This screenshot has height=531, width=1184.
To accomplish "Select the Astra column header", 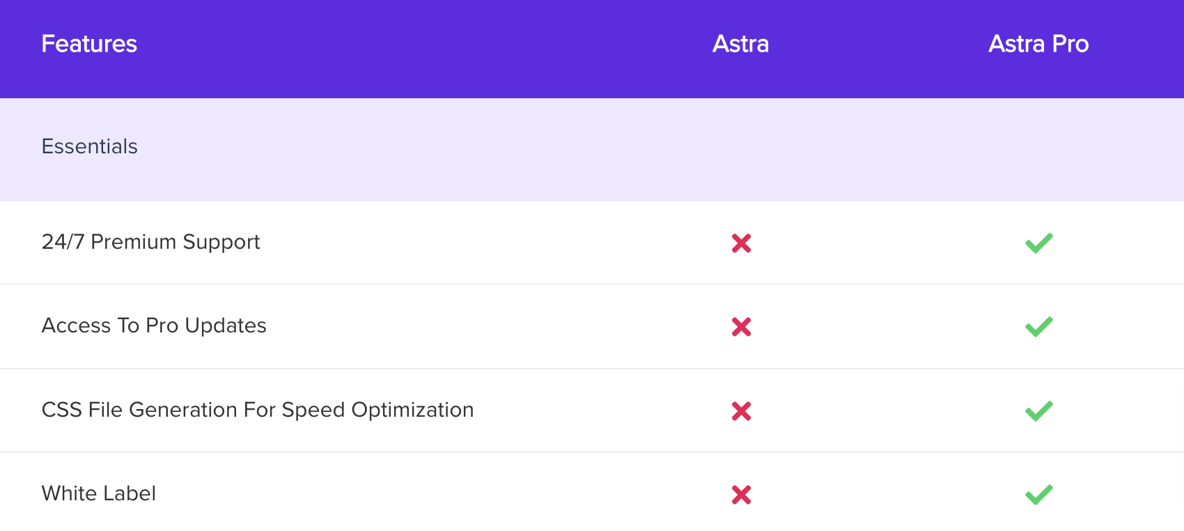I will pyautogui.click(x=740, y=44).
